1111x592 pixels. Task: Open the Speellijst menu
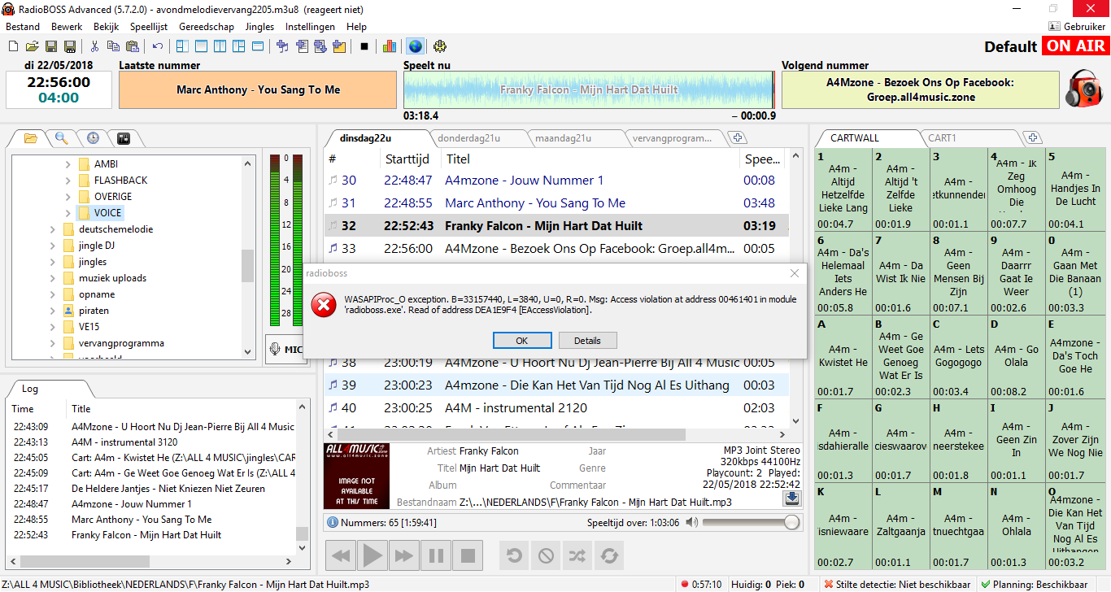tap(149, 27)
